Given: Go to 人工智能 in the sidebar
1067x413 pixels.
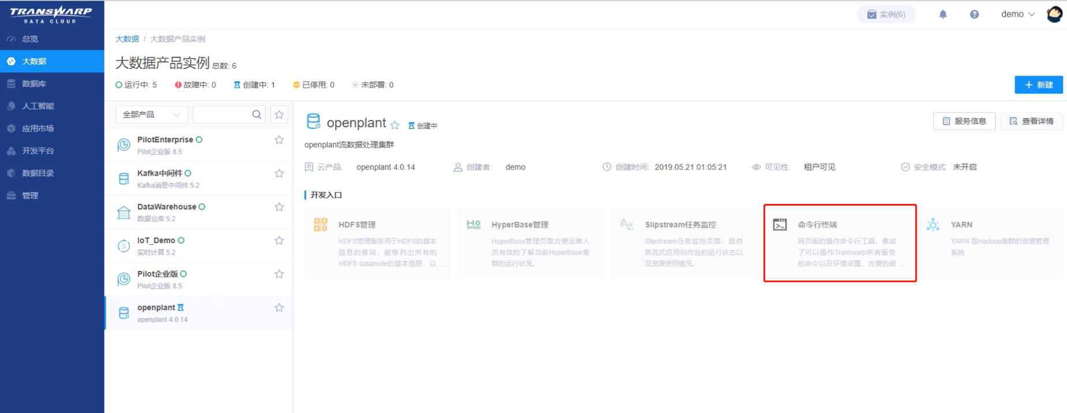Looking at the screenshot, I should coord(52,106).
